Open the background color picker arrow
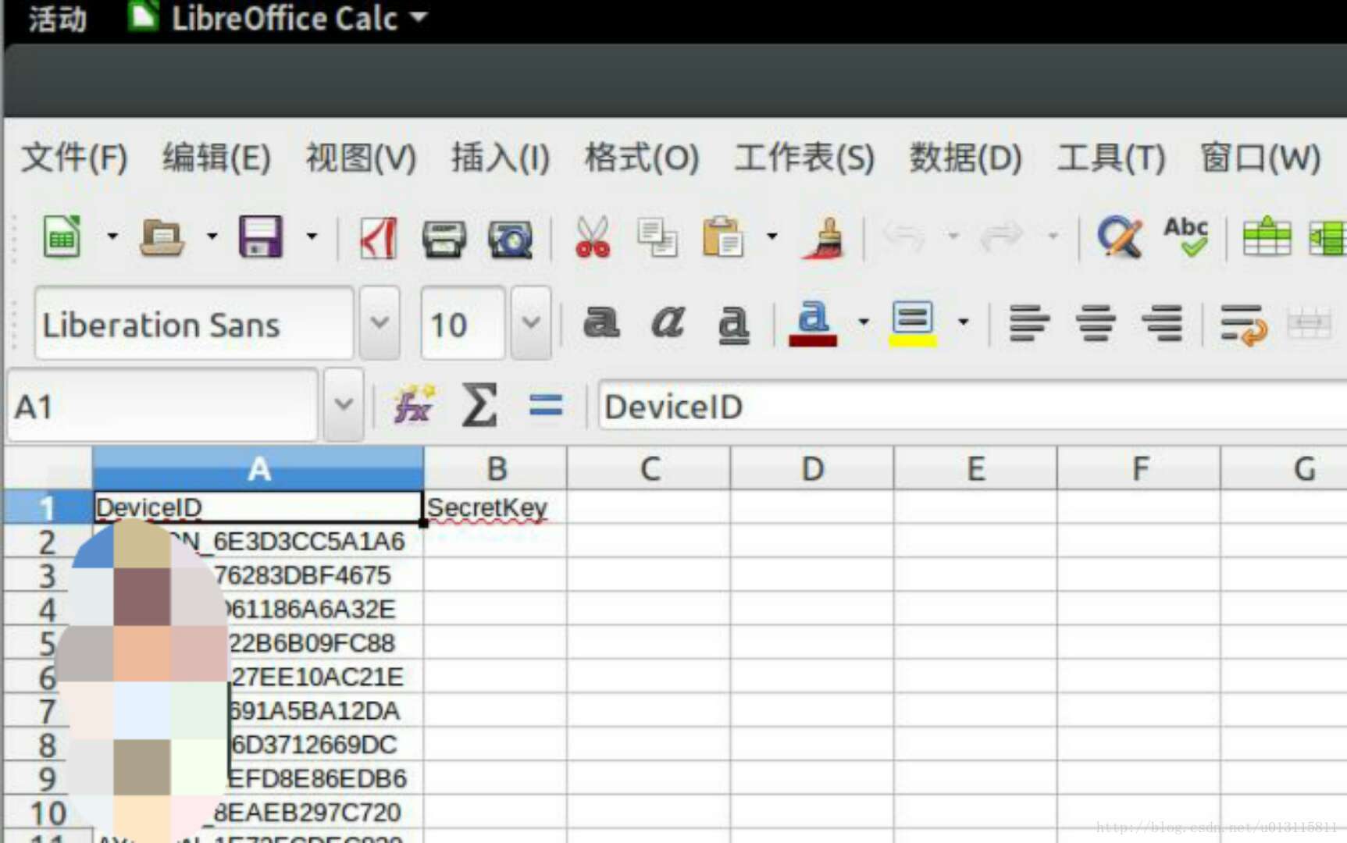 (x=964, y=322)
